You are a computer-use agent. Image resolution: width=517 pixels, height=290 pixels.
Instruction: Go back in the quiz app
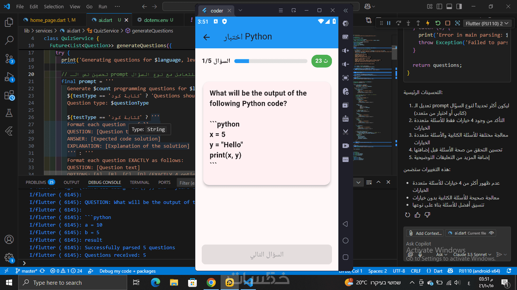[206, 37]
